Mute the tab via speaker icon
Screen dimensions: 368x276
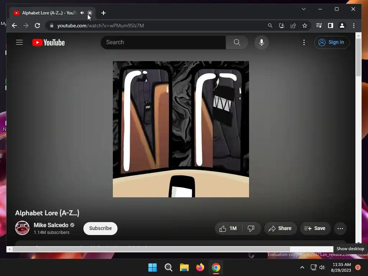82,13
